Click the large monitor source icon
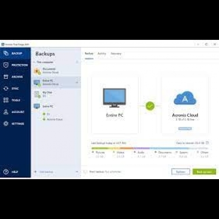The width and height of the screenshot is (219, 219). [114, 98]
